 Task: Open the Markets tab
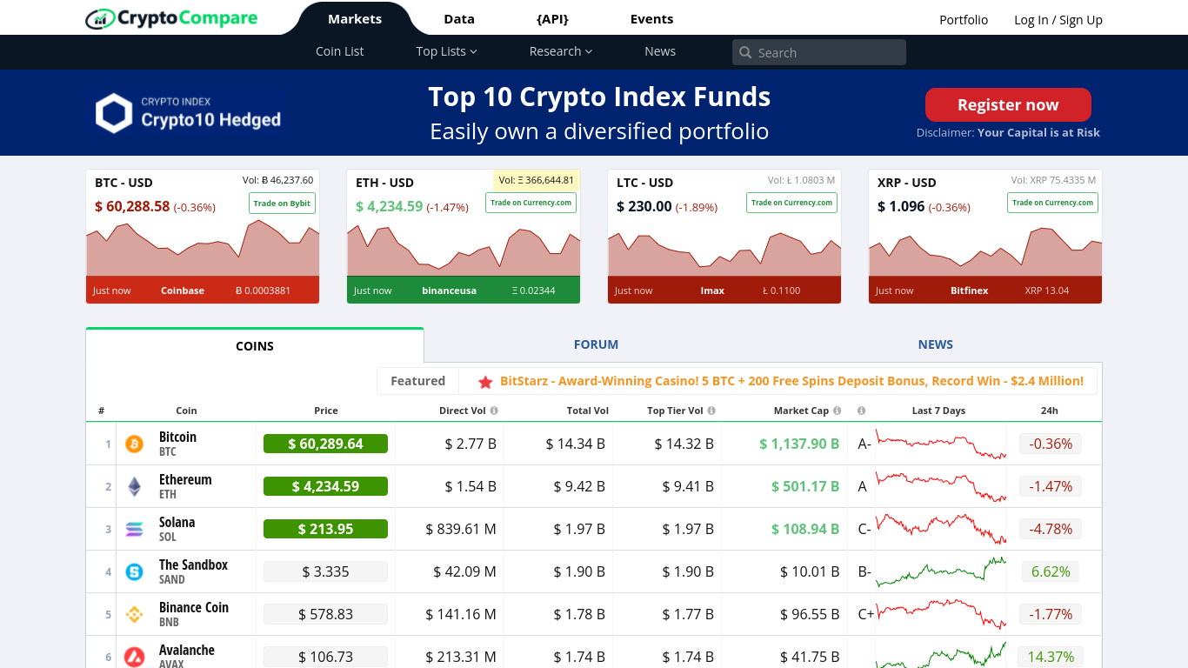355,19
